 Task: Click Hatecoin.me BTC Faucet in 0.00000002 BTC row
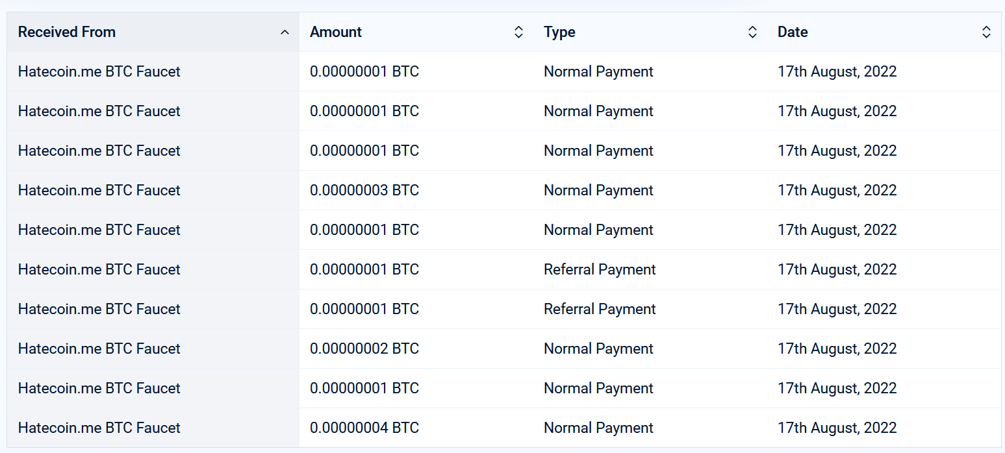point(99,349)
